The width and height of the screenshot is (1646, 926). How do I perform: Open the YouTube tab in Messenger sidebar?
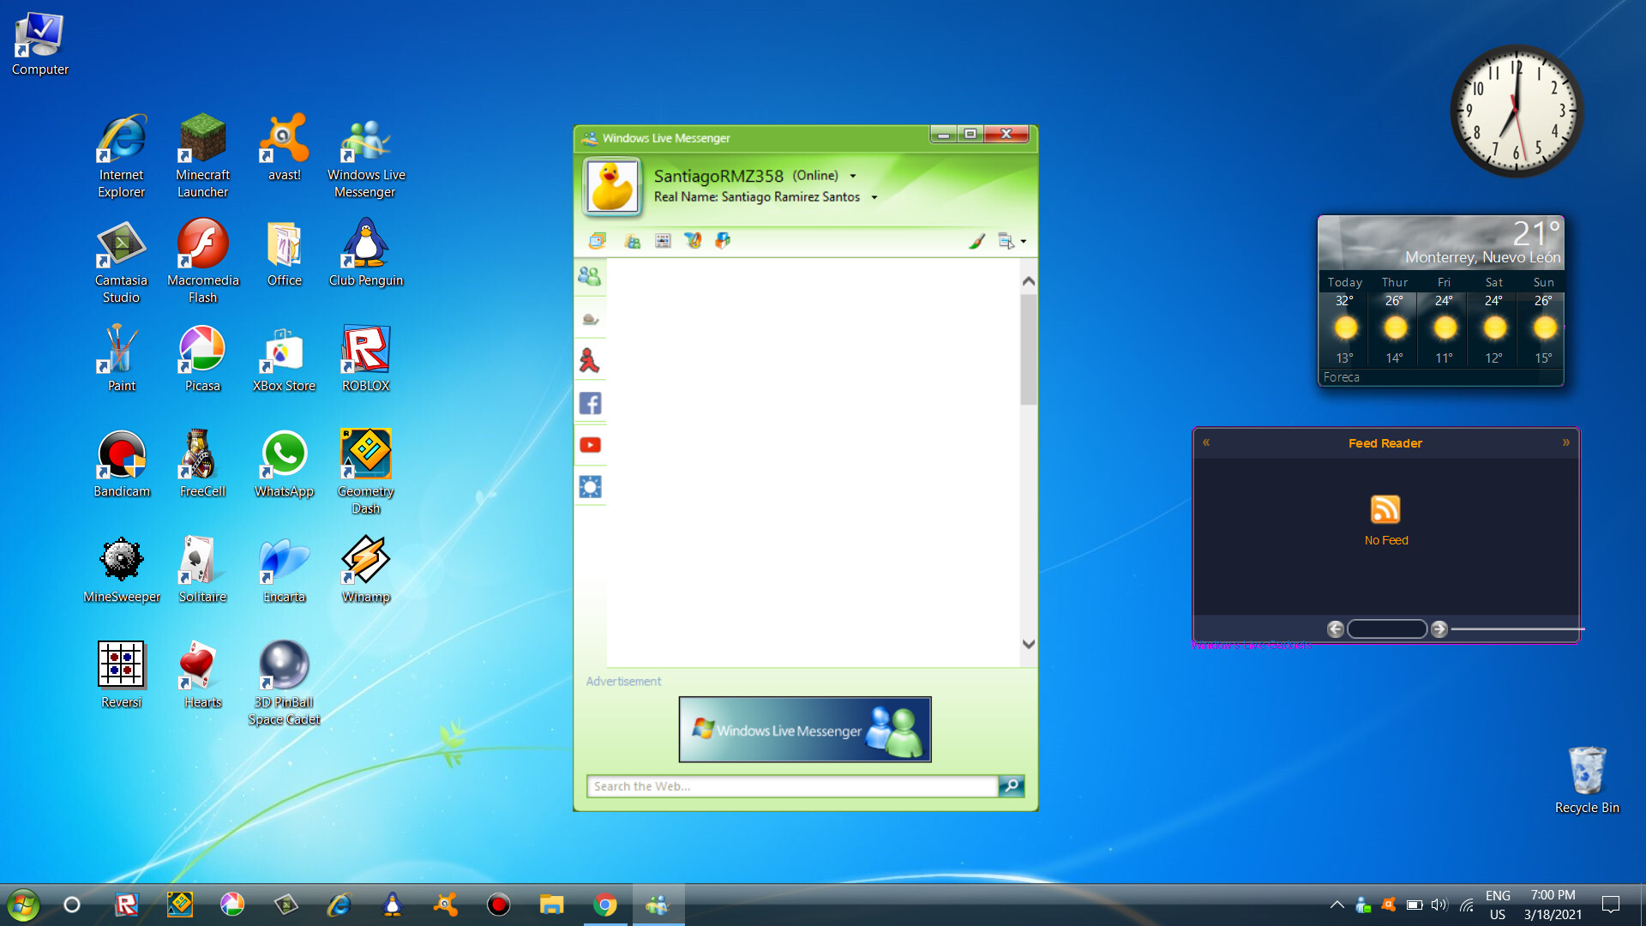(x=590, y=445)
